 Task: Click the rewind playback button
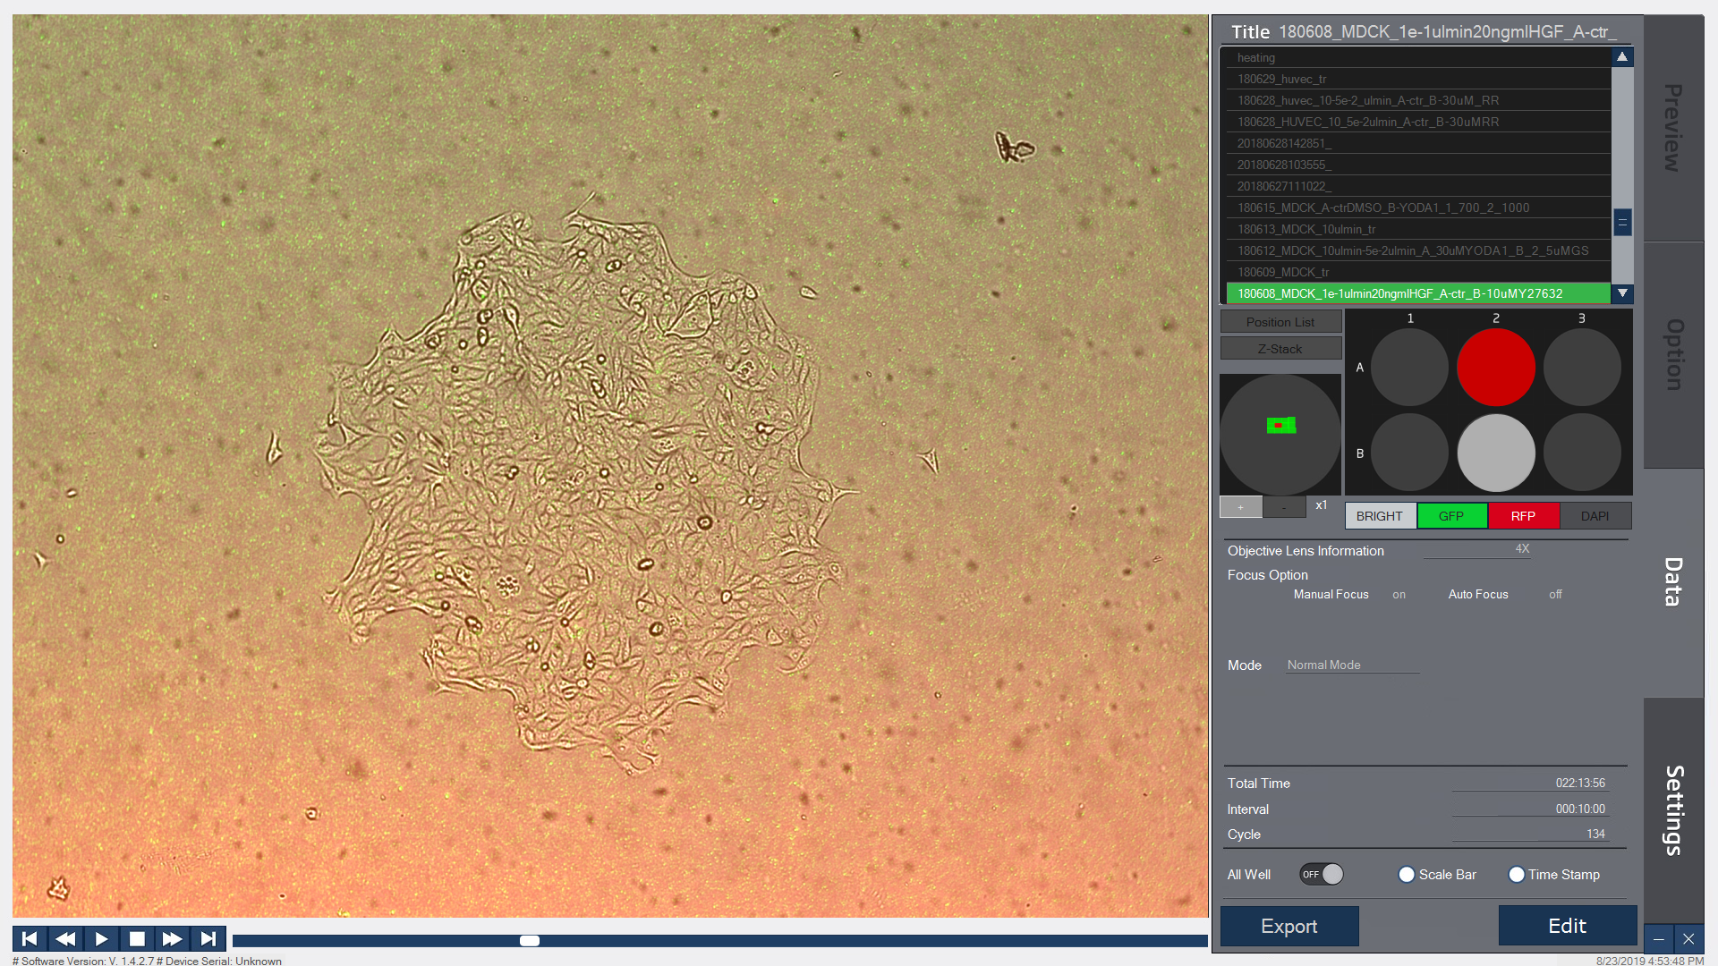tap(65, 938)
